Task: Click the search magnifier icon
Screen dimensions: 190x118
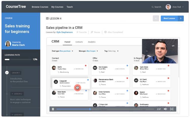Action: 152,7
